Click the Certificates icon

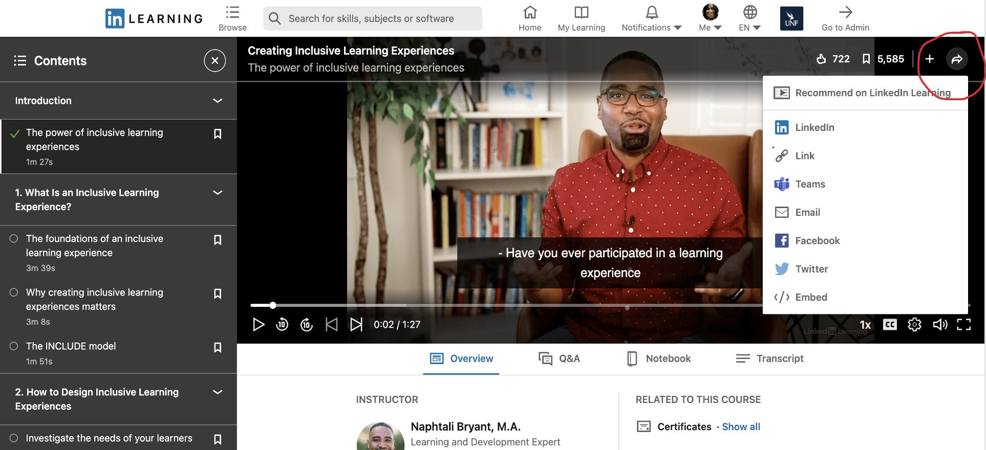(644, 426)
